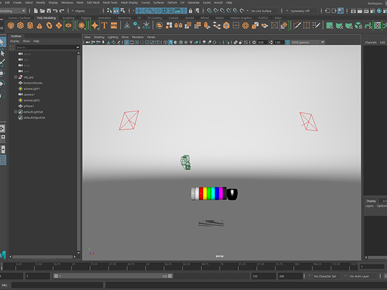Toggle color management view transform button
This screenshot has width=387, height=290.
(x=287, y=42)
